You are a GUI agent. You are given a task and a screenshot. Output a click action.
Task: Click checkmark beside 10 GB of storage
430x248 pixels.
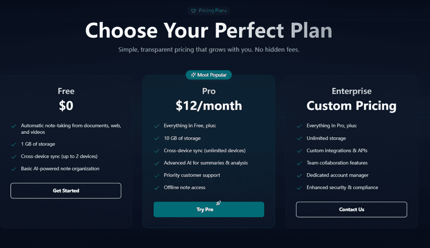click(156, 138)
